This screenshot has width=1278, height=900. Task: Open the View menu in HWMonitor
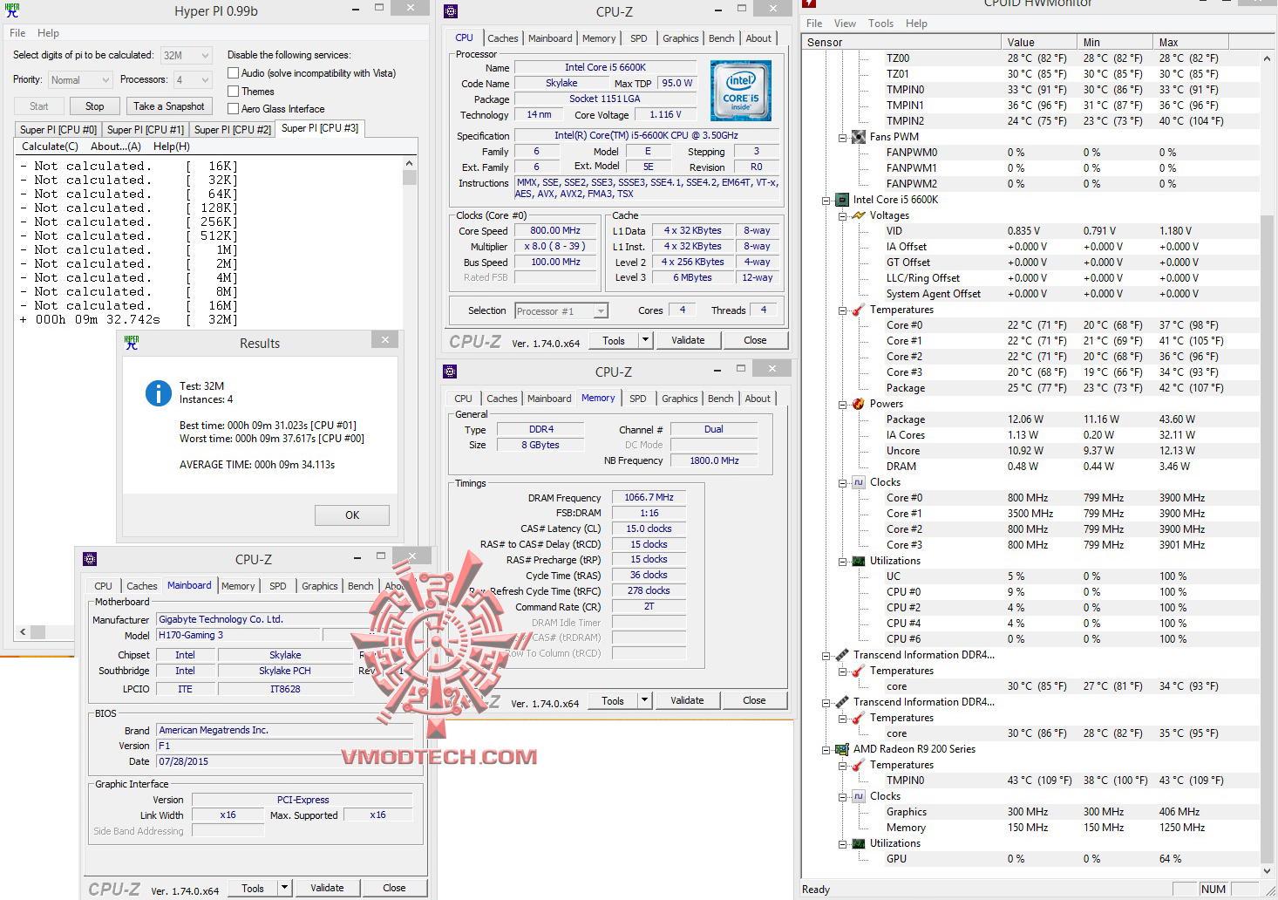[x=845, y=24]
